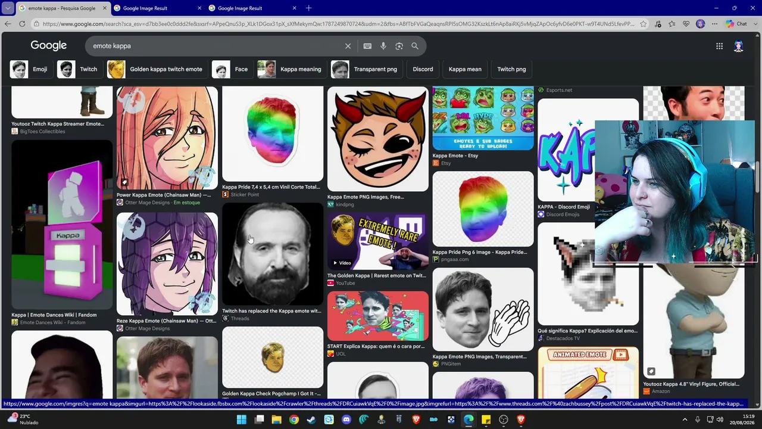
Task: Go back with the browser back arrow
Action: pyautogui.click(x=8, y=24)
